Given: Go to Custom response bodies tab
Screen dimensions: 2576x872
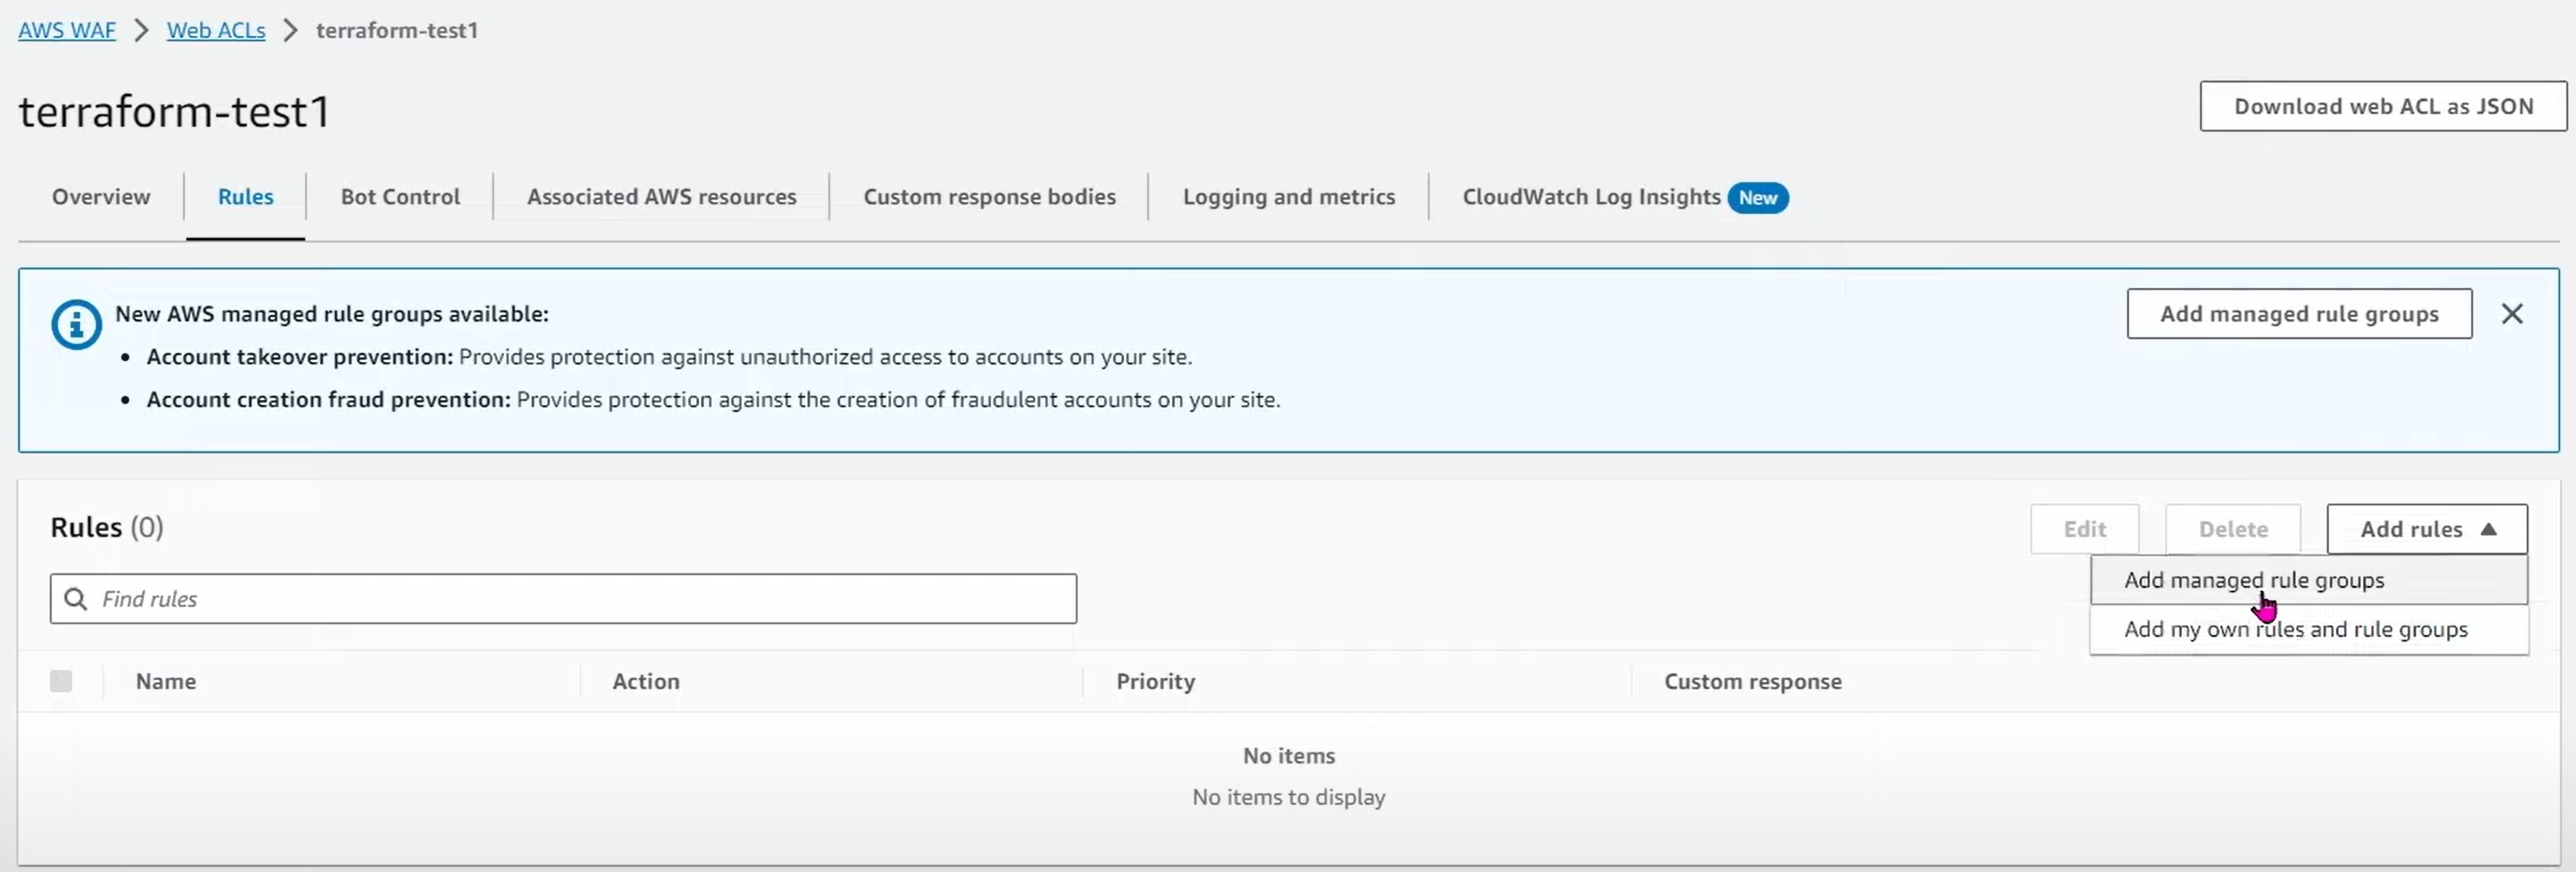Looking at the screenshot, I should pyautogui.click(x=989, y=196).
